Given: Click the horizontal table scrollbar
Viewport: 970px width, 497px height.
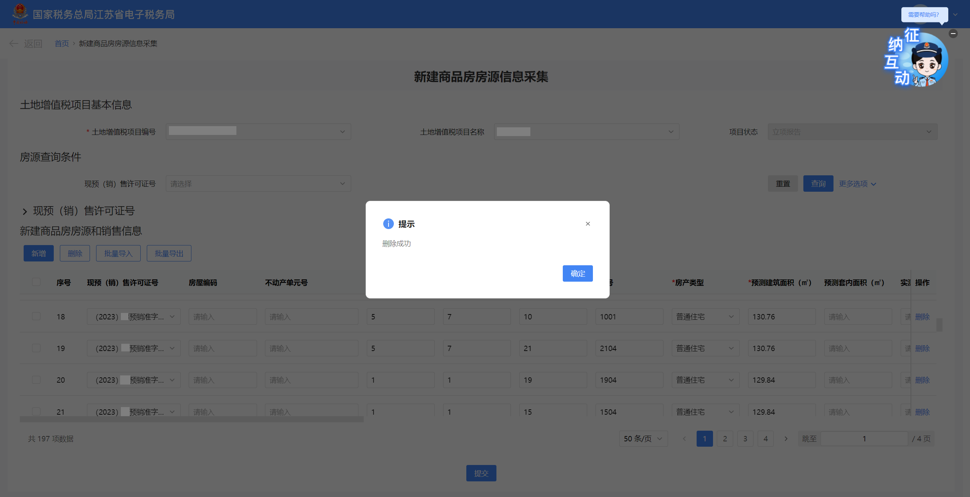Looking at the screenshot, I should click(191, 419).
